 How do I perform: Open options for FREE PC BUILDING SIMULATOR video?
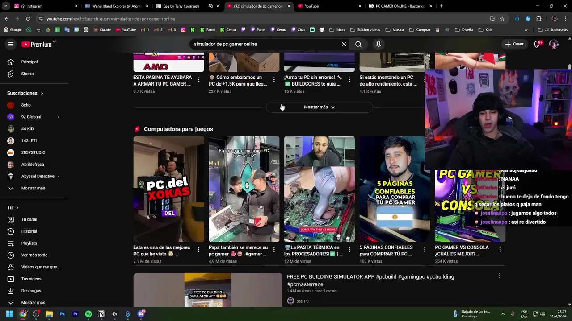click(x=500, y=276)
